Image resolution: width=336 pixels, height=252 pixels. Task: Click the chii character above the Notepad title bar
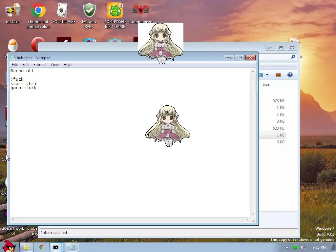pyautogui.click(x=160, y=43)
